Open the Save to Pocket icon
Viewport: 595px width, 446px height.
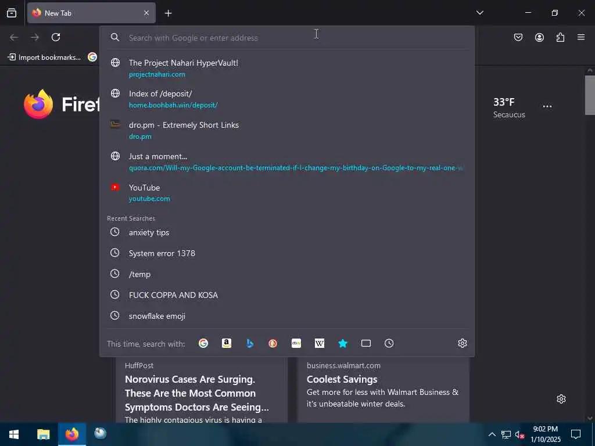(518, 37)
